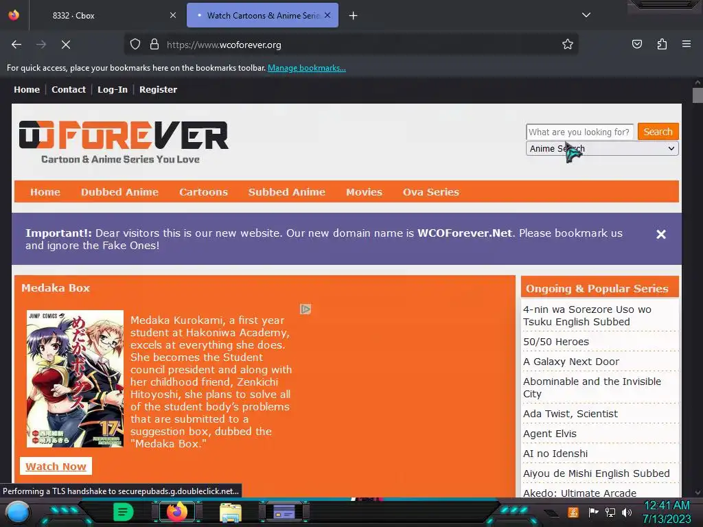This screenshot has width=703, height=527.
Task: Select the Watch Cartoons & Anime tab
Action: click(x=262, y=15)
